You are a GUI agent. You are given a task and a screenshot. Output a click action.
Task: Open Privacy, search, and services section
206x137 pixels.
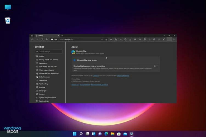49,60
